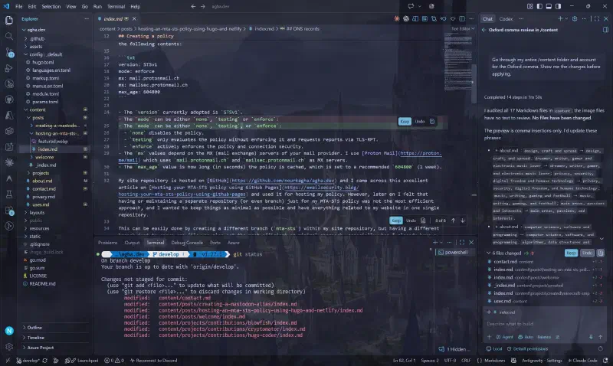
Task: Open the GitHub view in activity bar
Action: click(9, 100)
